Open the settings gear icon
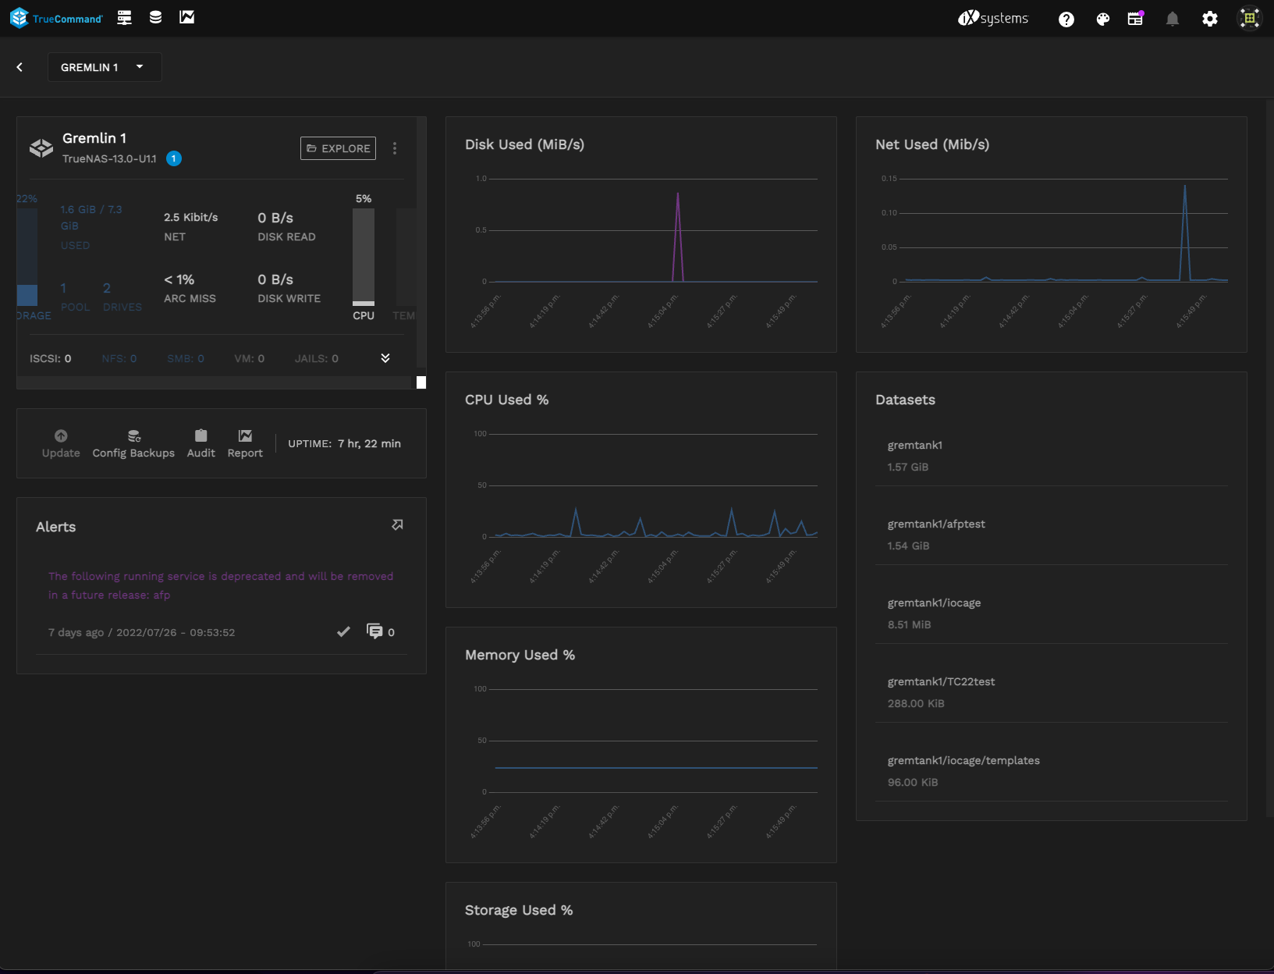The height and width of the screenshot is (974, 1274). (x=1209, y=20)
